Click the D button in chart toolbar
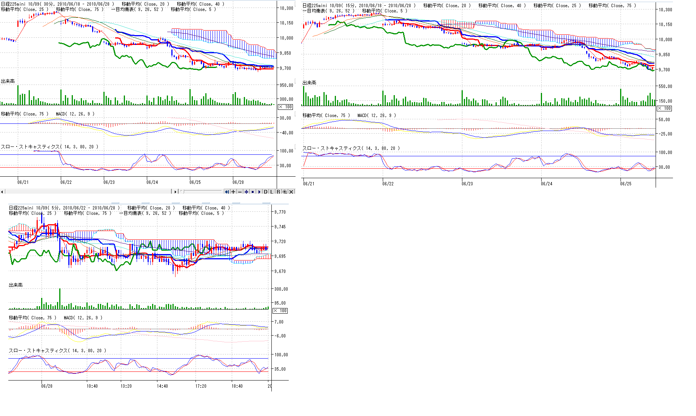This screenshot has width=696, height=416. click(x=265, y=192)
